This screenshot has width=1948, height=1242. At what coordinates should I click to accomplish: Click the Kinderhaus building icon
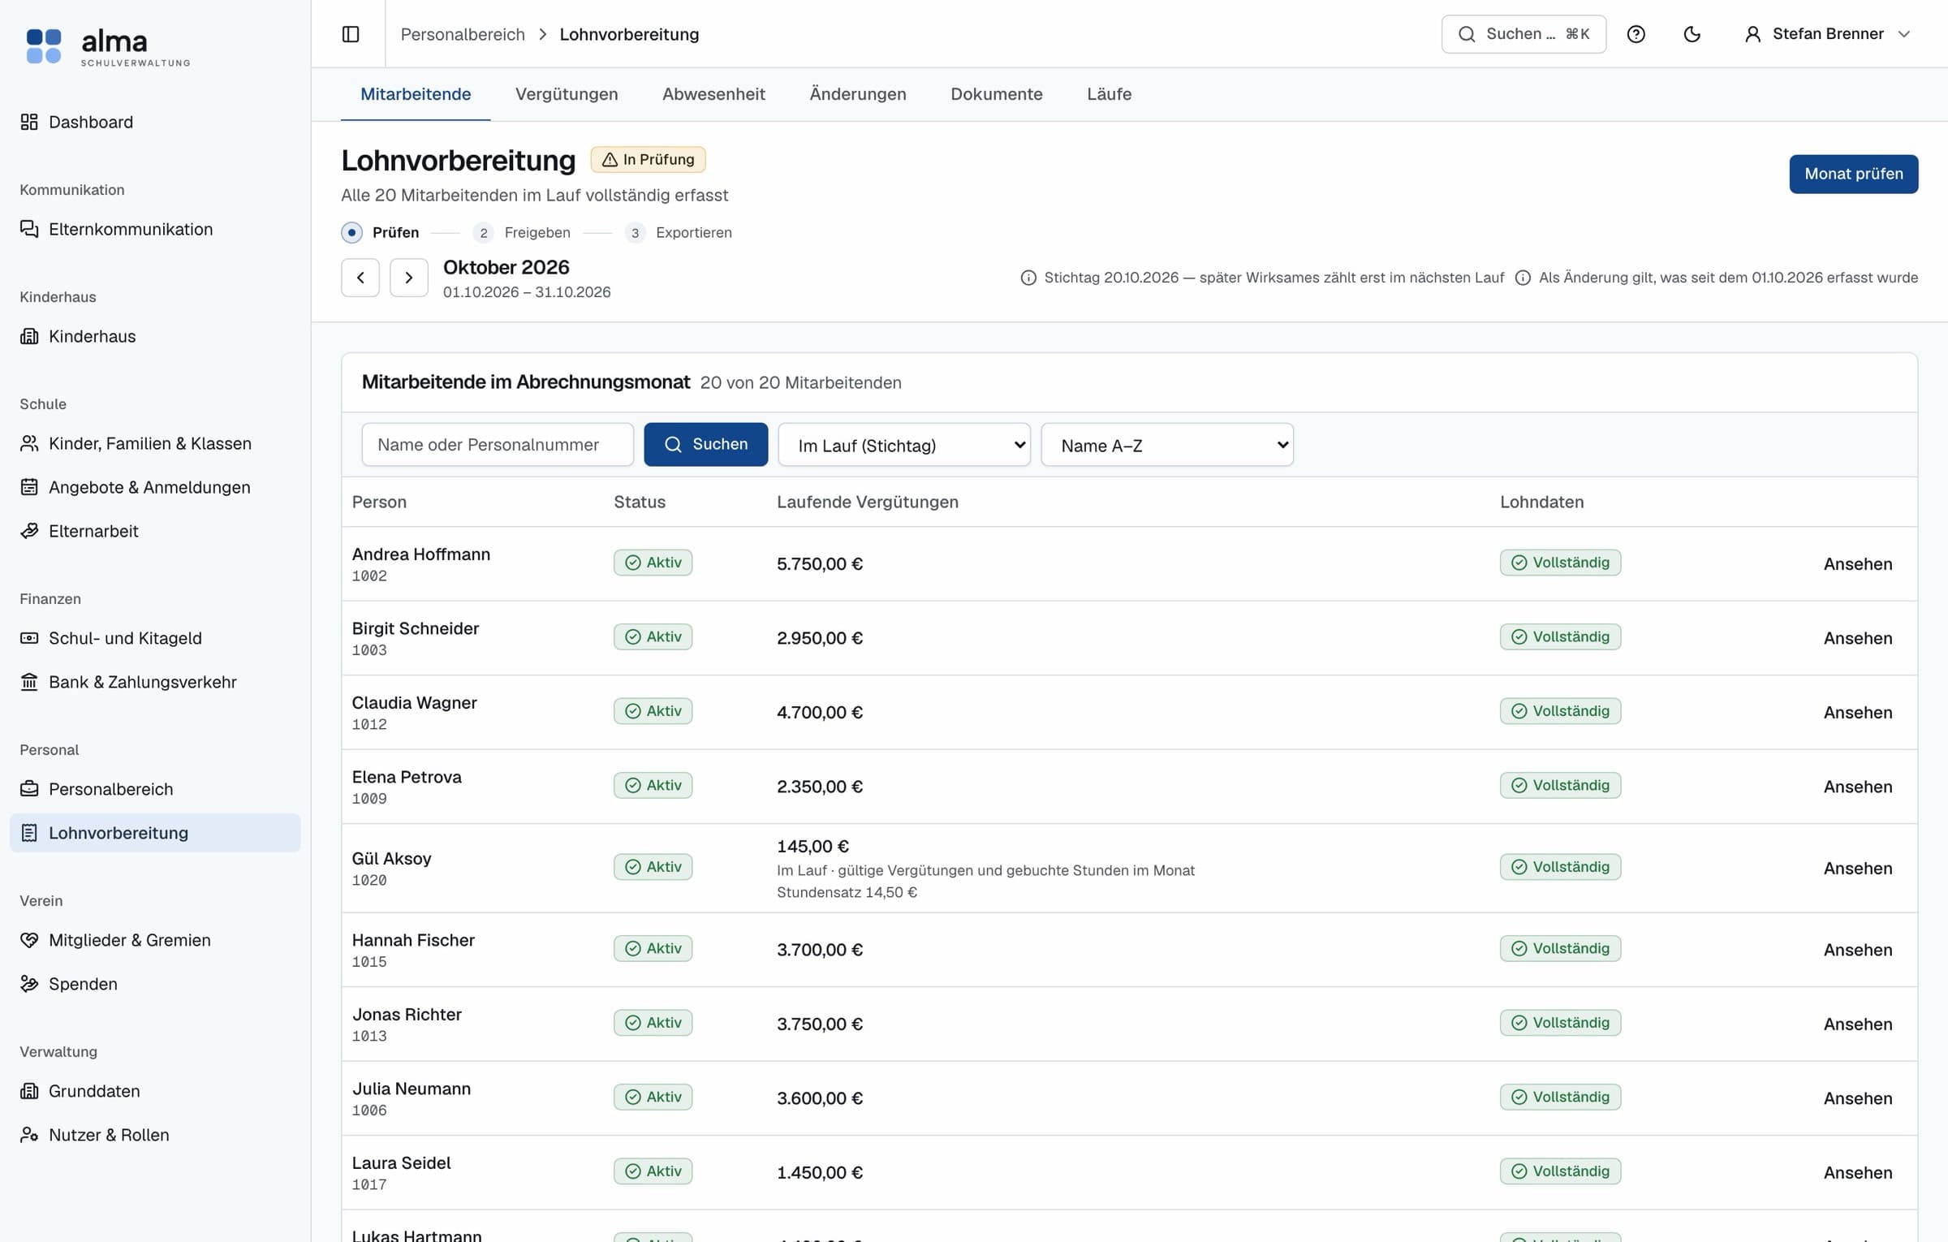pos(29,336)
